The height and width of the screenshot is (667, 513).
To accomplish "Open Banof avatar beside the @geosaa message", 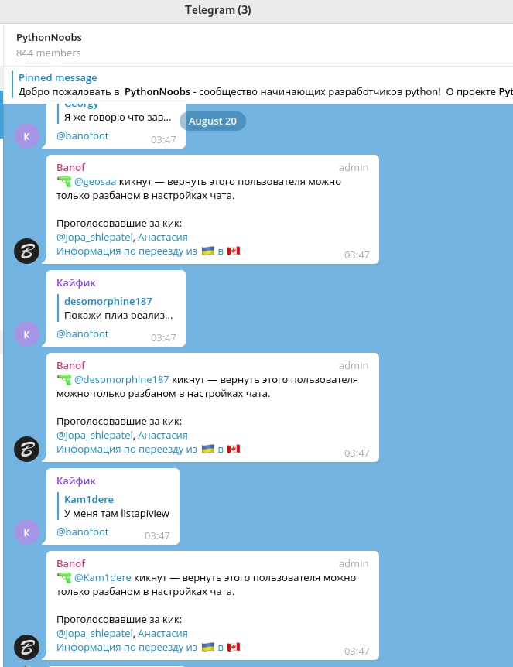I will pos(27,251).
